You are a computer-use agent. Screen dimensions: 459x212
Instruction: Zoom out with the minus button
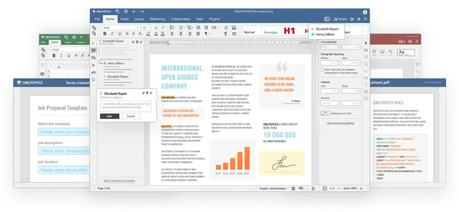click(x=339, y=189)
